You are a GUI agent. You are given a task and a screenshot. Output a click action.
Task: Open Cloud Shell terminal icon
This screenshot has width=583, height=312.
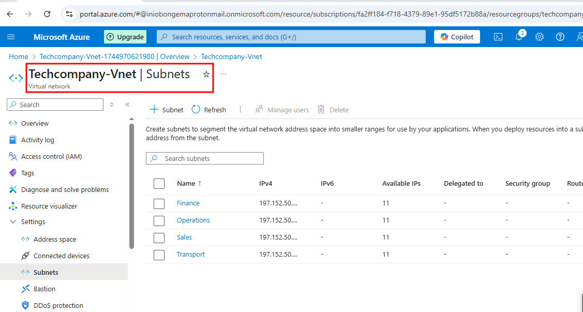pos(498,37)
